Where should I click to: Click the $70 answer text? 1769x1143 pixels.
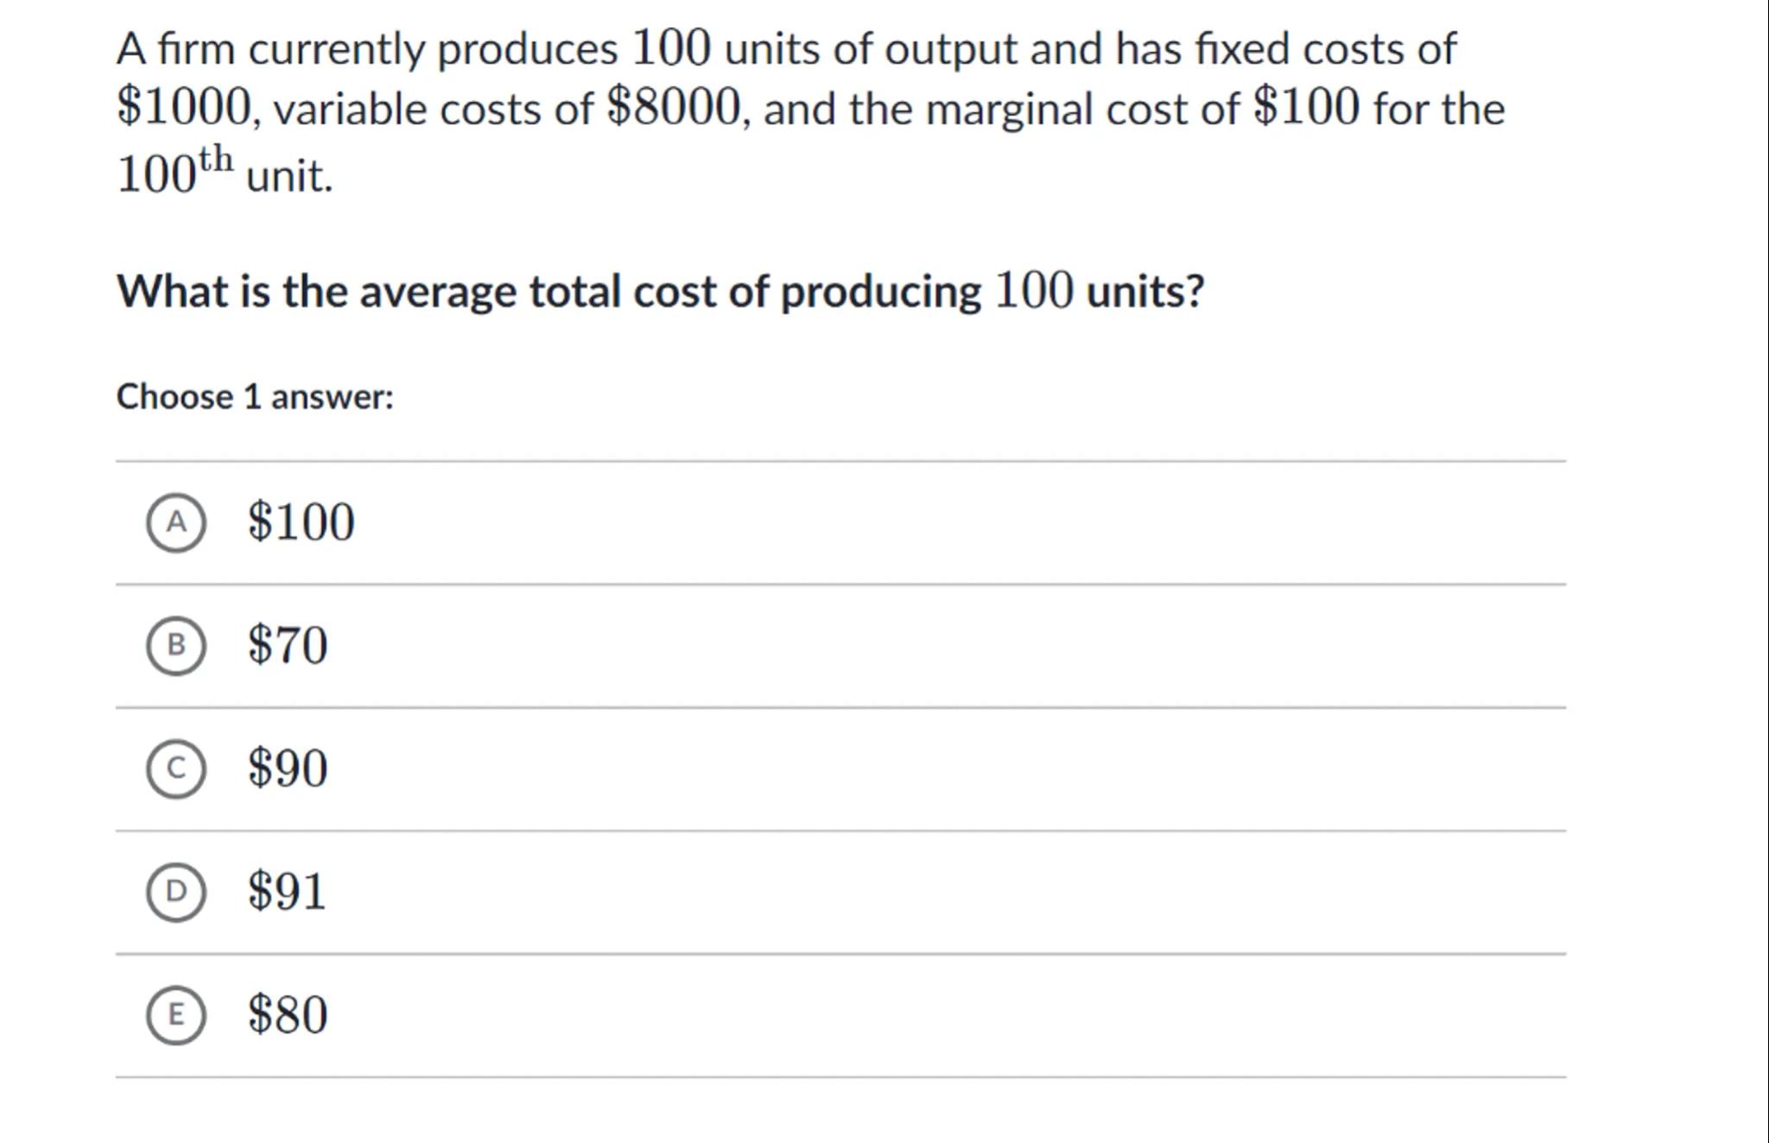tap(288, 645)
